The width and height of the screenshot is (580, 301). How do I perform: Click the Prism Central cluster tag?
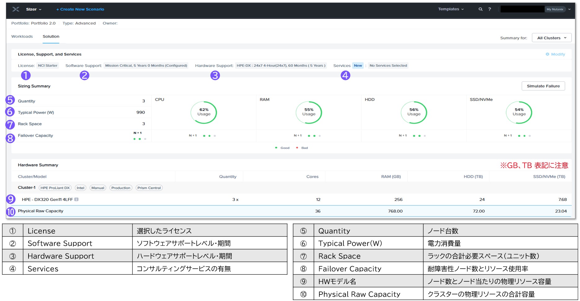click(149, 188)
